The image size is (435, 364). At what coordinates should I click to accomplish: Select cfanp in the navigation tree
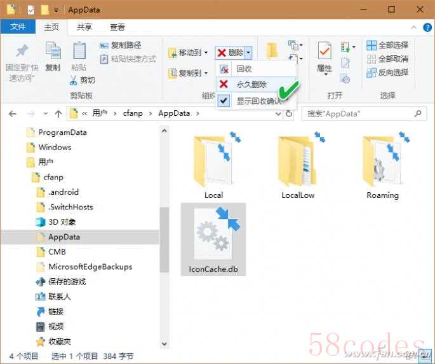coord(48,177)
